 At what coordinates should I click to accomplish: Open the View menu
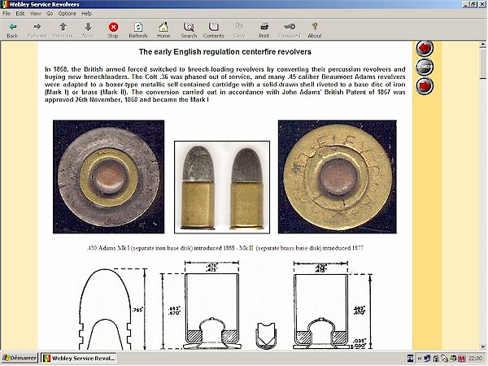[36, 13]
